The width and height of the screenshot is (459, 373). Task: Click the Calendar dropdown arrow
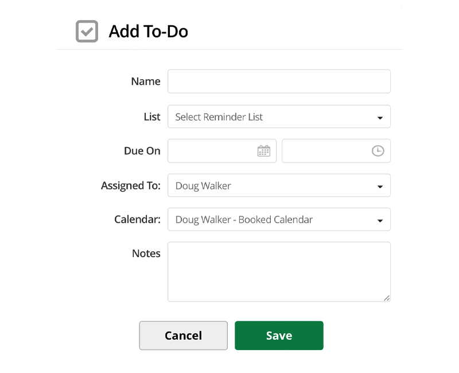click(380, 219)
